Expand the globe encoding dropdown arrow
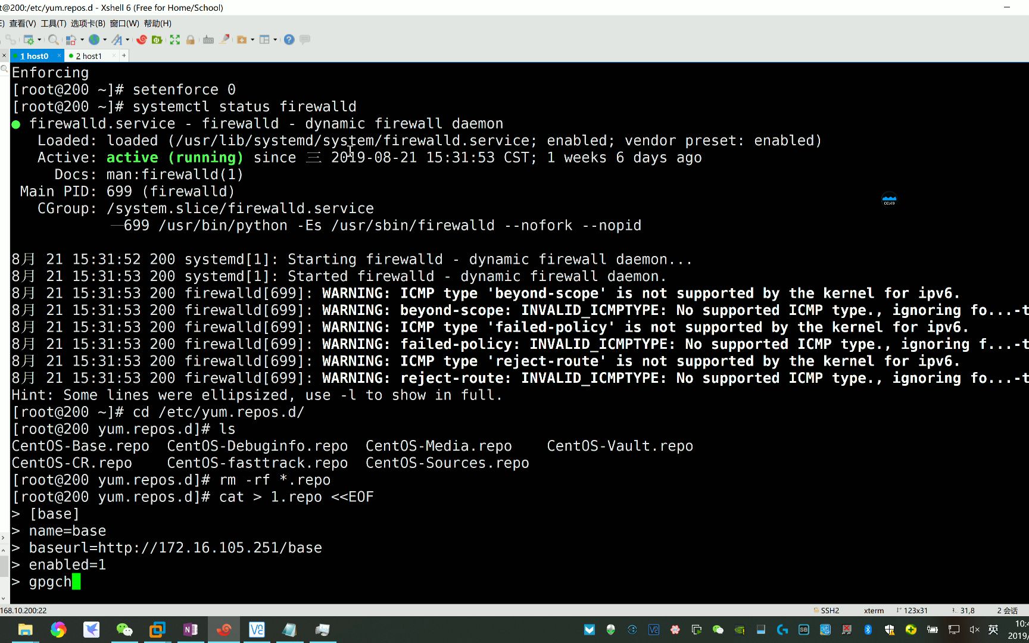This screenshot has width=1029, height=643. (x=105, y=40)
